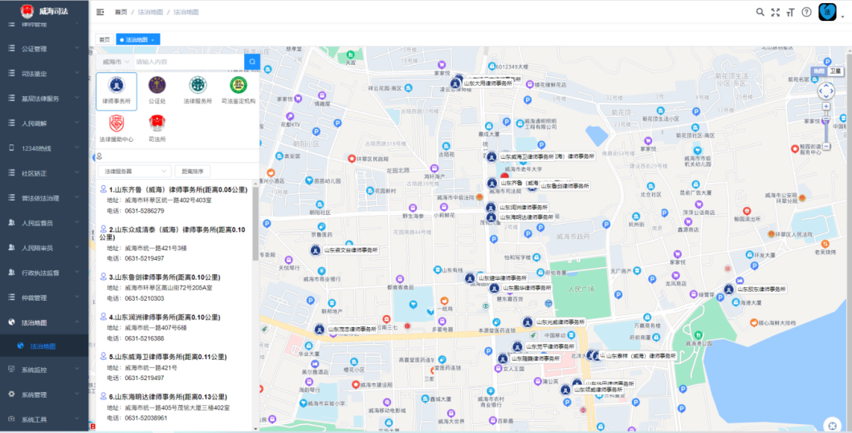Switch map to 地图 standard view
Viewport: 852px width, 433px height.
coord(818,71)
